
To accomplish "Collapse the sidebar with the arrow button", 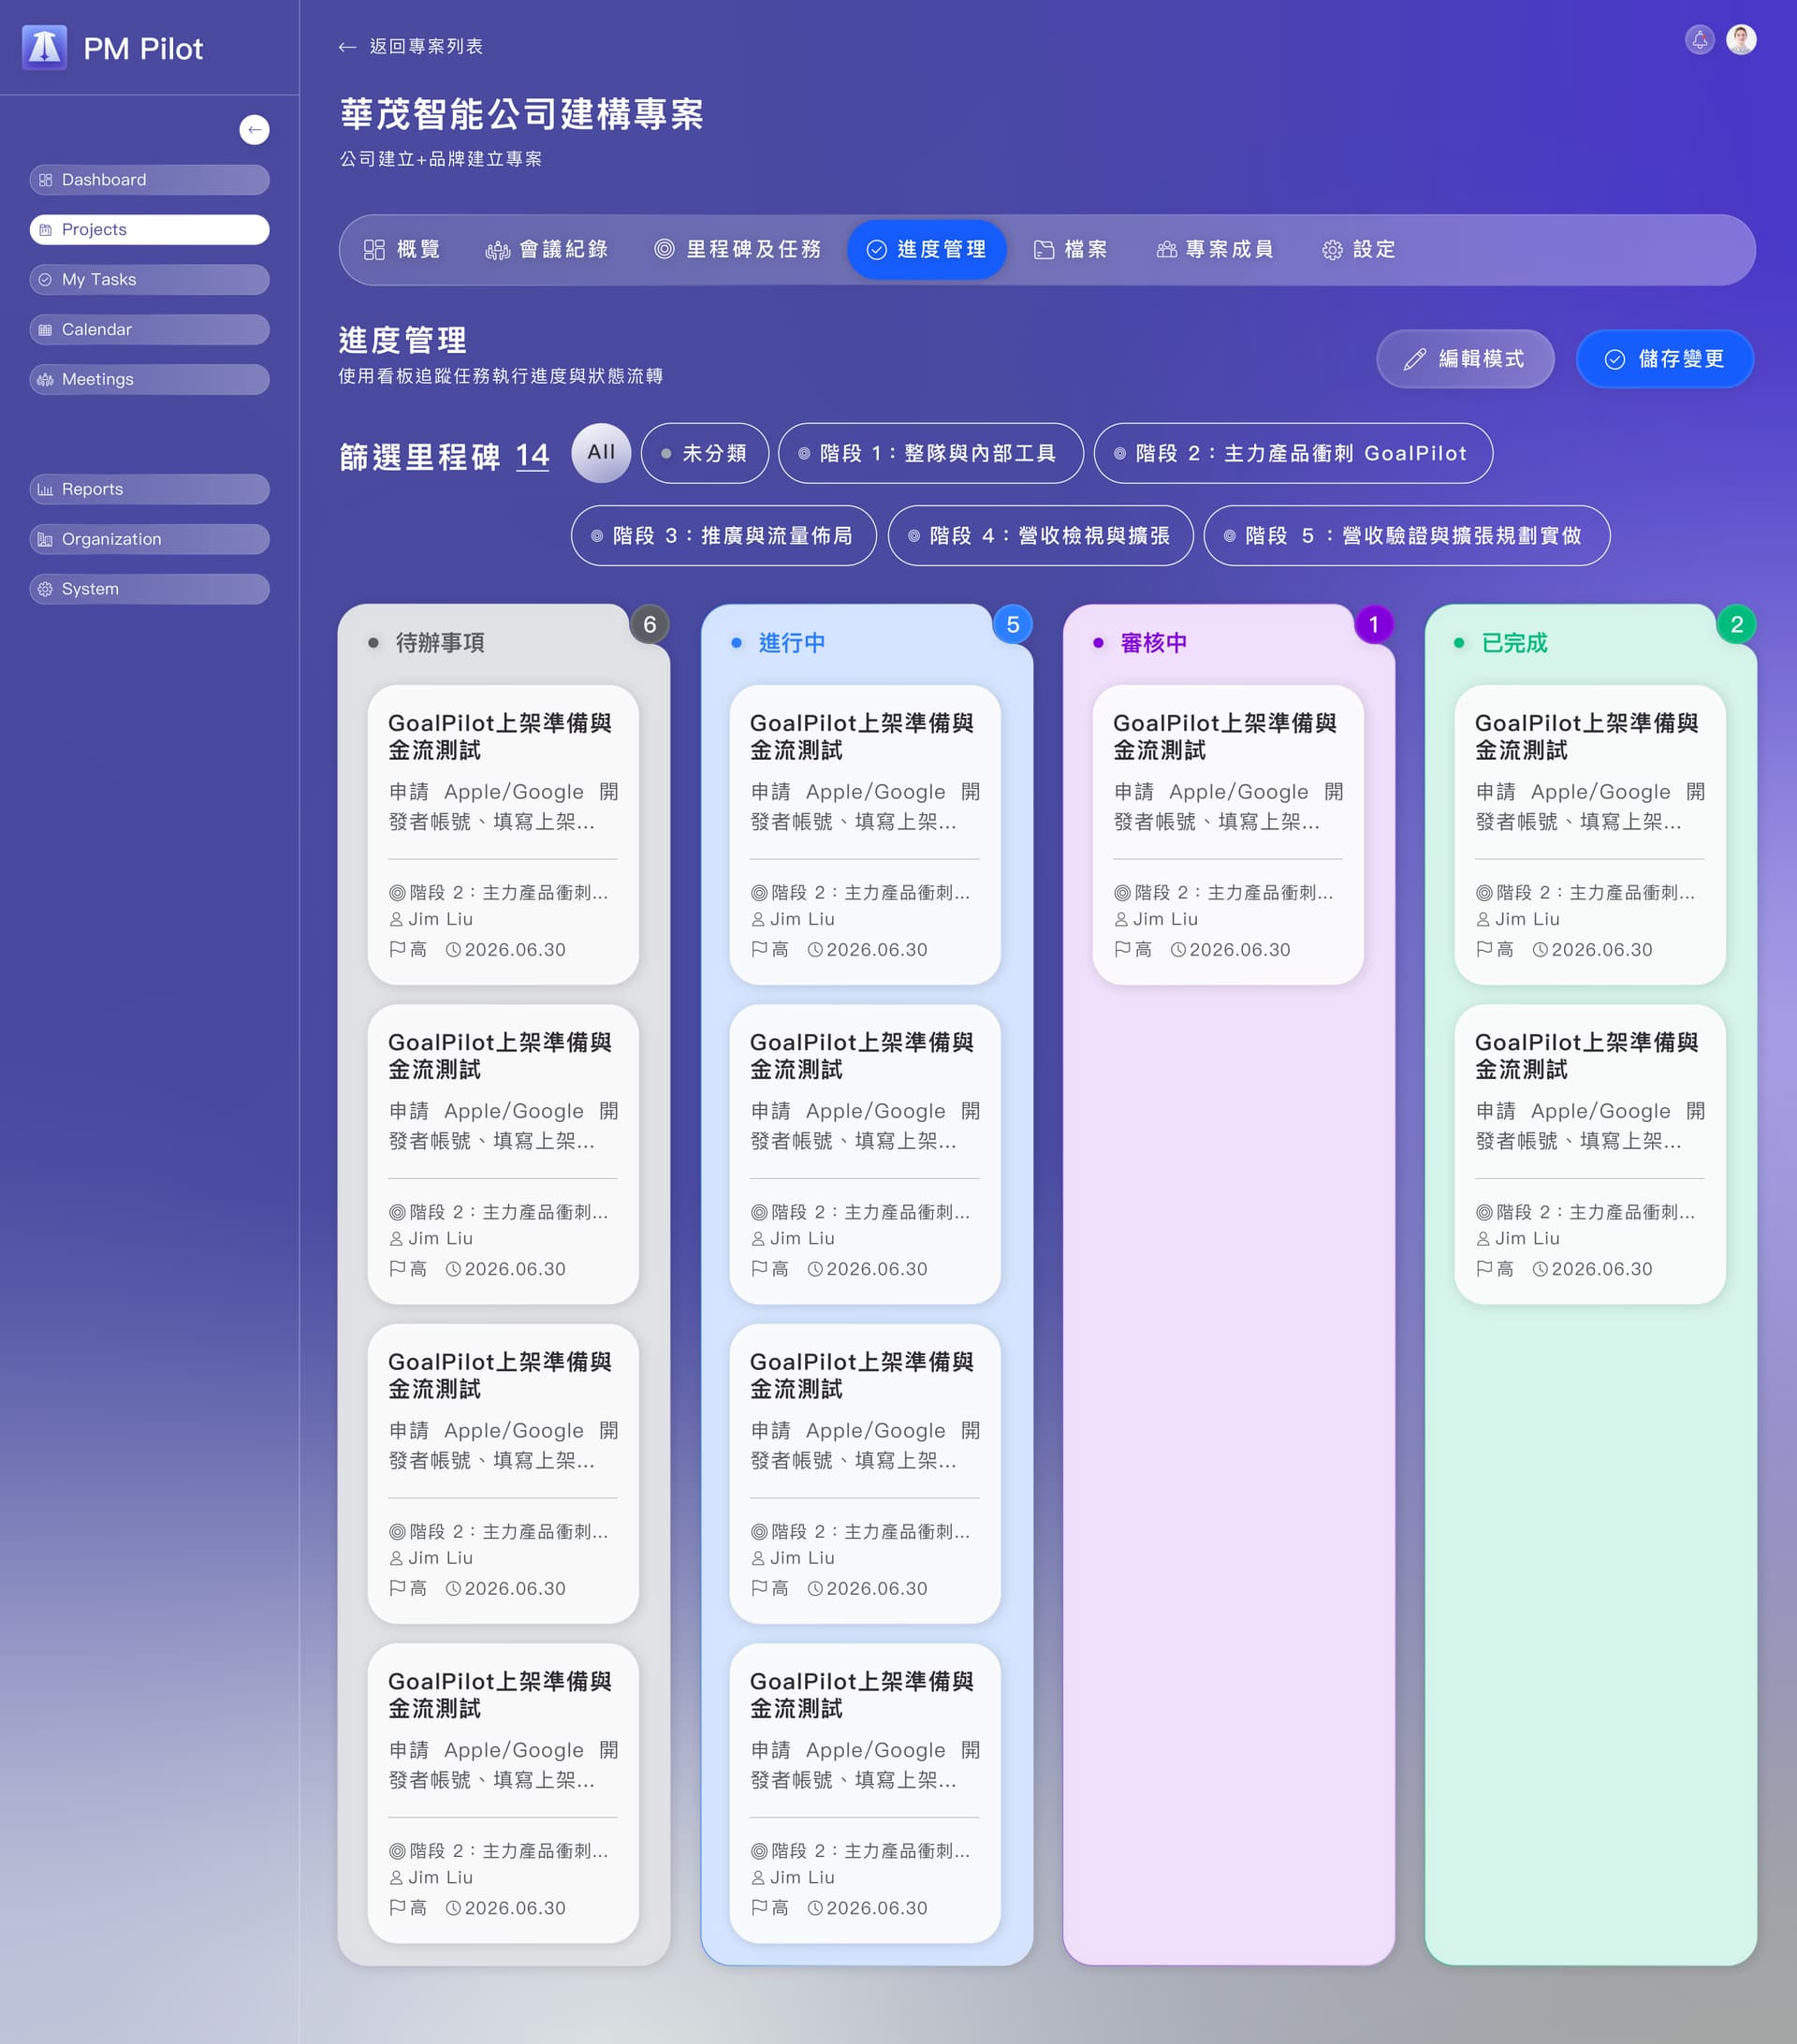I will tap(254, 130).
